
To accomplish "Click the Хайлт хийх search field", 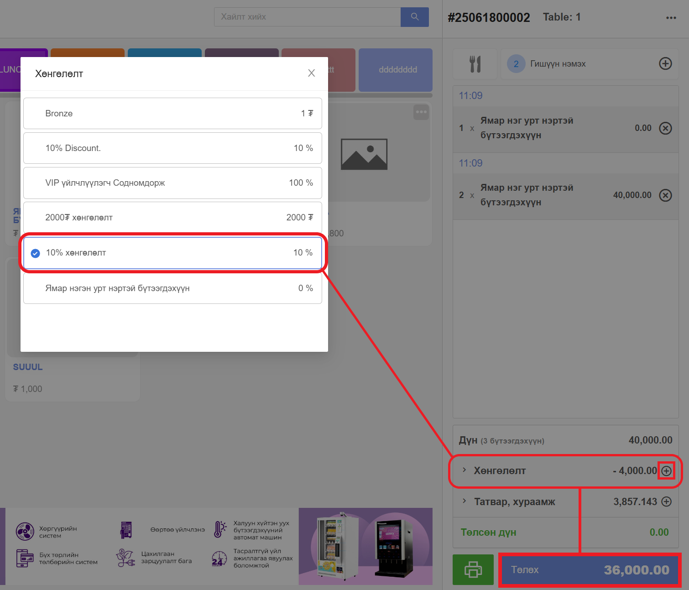I will point(307,17).
